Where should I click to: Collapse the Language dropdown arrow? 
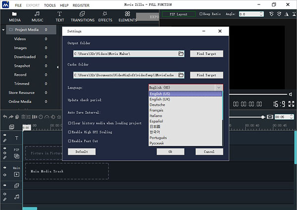(218, 87)
